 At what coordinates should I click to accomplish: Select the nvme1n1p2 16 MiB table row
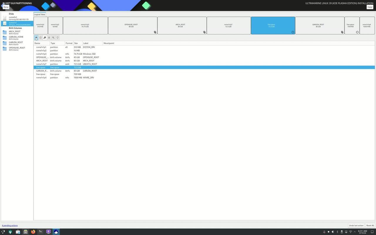(x=204, y=51)
